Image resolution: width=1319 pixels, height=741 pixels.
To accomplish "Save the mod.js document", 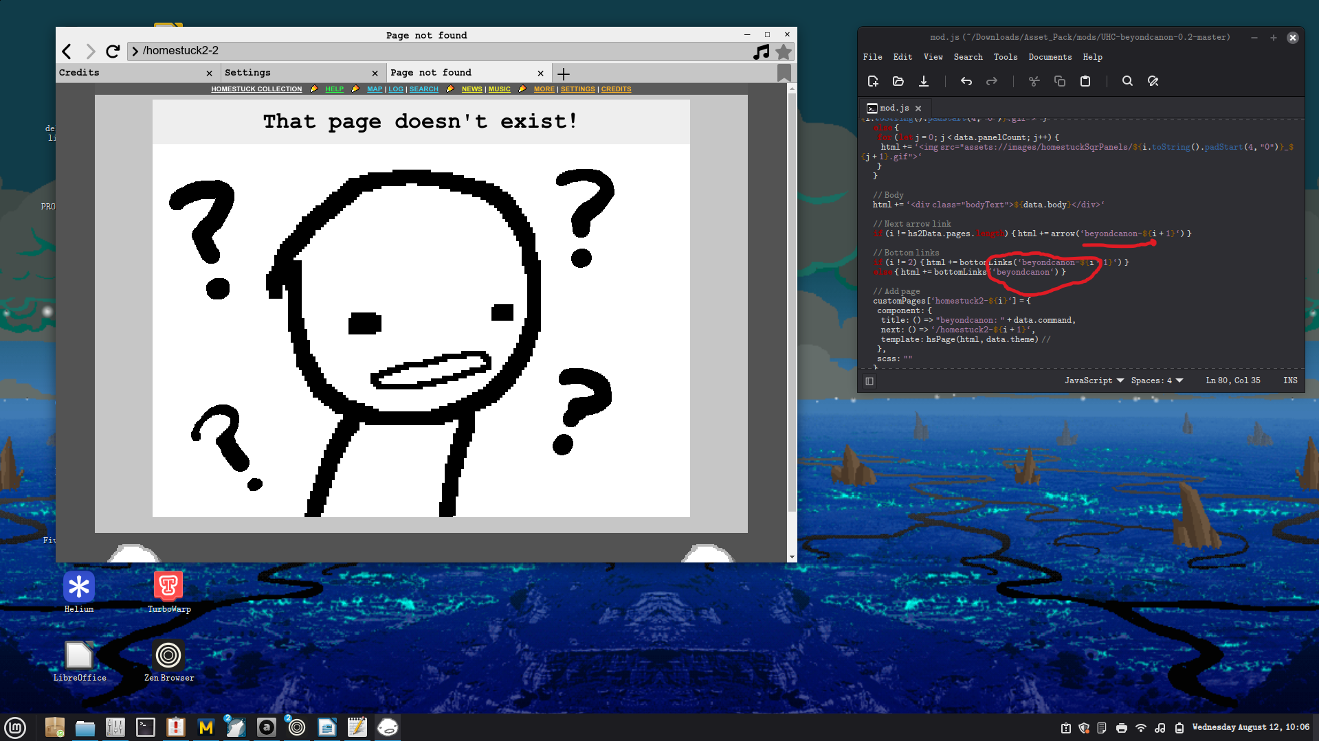I will click(924, 81).
